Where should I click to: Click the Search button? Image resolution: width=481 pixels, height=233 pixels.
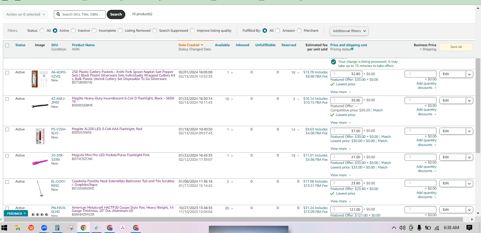(116, 14)
